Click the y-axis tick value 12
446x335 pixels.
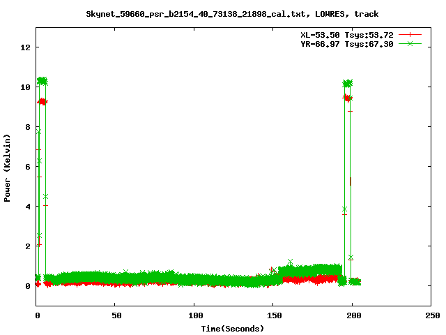coord(25,47)
